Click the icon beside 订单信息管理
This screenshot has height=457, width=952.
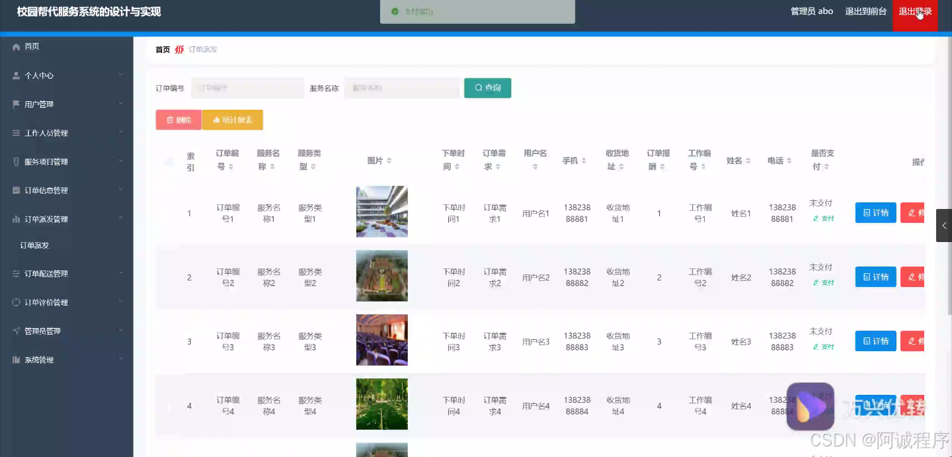click(x=17, y=190)
